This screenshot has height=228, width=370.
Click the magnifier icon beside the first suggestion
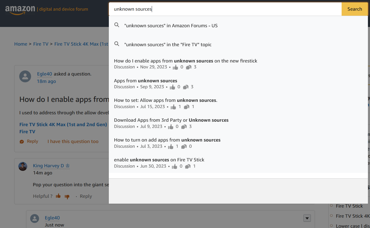pos(117,25)
